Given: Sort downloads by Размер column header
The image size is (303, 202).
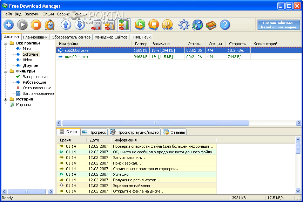Looking at the screenshot, I should [x=141, y=44].
